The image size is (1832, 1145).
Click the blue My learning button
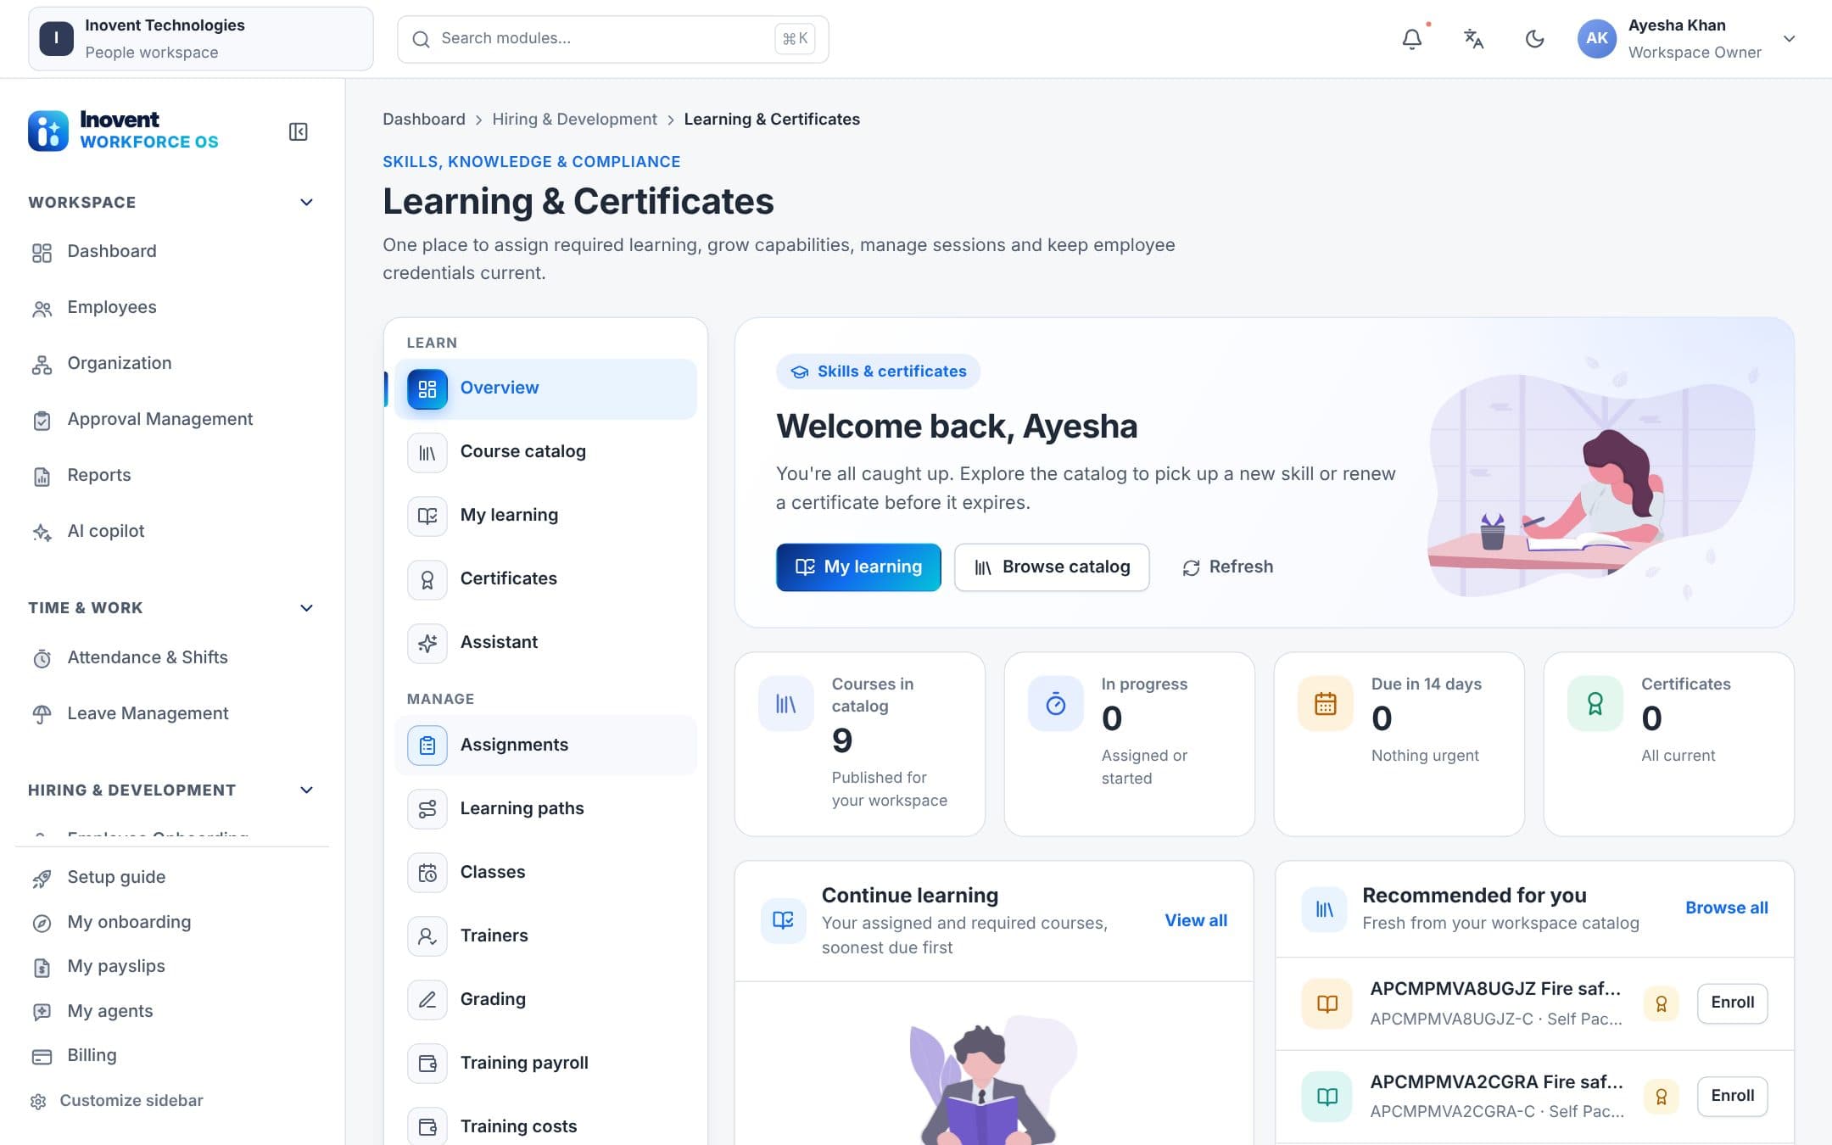pyautogui.click(x=858, y=567)
